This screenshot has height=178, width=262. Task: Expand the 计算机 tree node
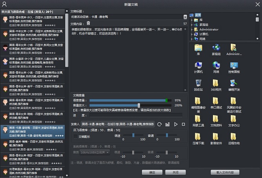pyautogui.click(x=192, y=34)
